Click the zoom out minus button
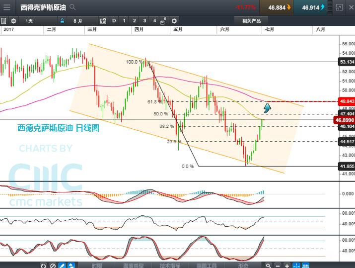Image resolution: width=355 pixels, height=268 pixels. coord(278,265)
